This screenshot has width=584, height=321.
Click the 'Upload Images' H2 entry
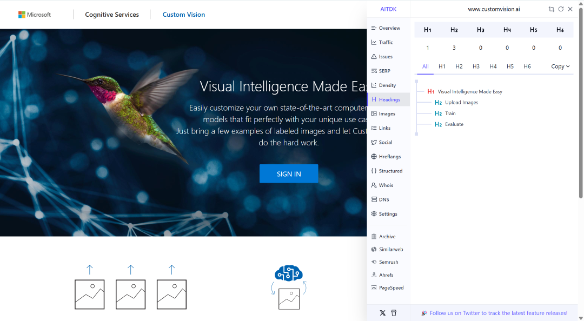tap(461, 103)
